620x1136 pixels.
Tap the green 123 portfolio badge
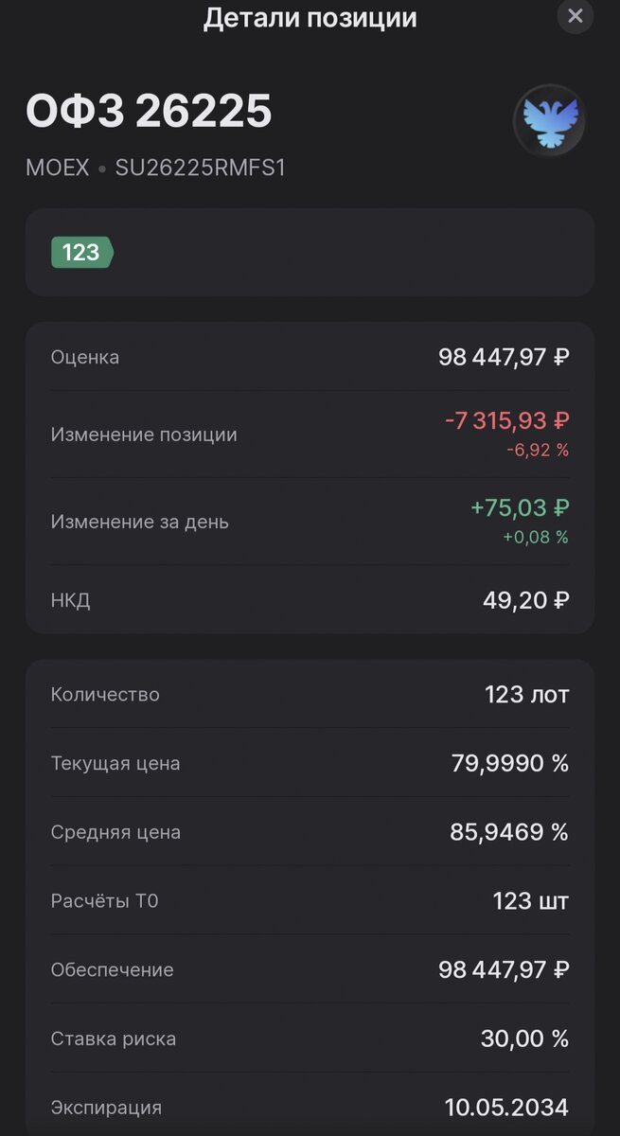(x=81, y=253)
